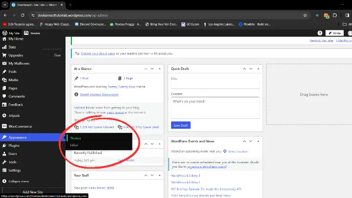The width and height of the screenshot is (352, 198).
Task: Move At a Glance widget up
Action: (146, 69)
